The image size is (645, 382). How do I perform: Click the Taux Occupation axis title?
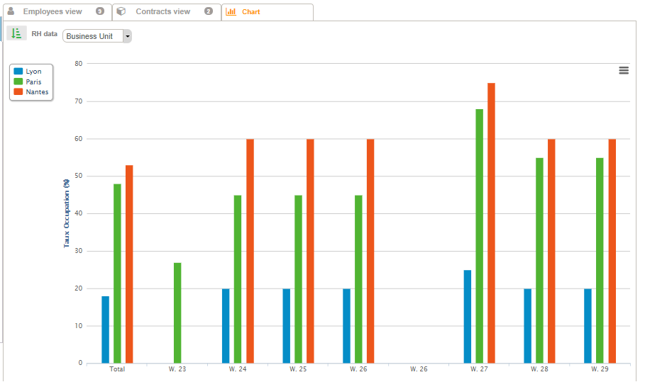[67, 213]
